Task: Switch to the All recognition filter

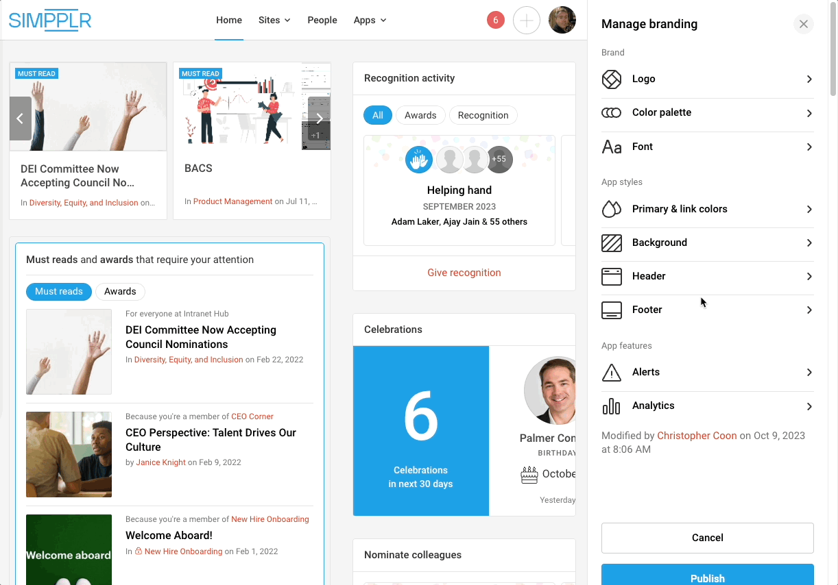Action: 377,116
